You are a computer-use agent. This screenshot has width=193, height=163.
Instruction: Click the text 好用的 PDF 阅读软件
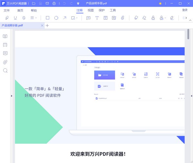(43, 95)
